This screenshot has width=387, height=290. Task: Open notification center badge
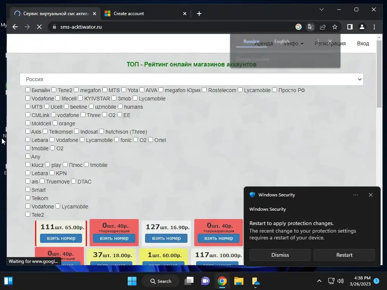coord(376,281)
